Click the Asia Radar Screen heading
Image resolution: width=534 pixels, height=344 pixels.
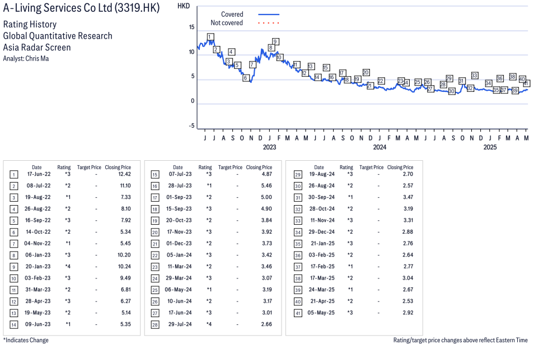tap(37, 47)
